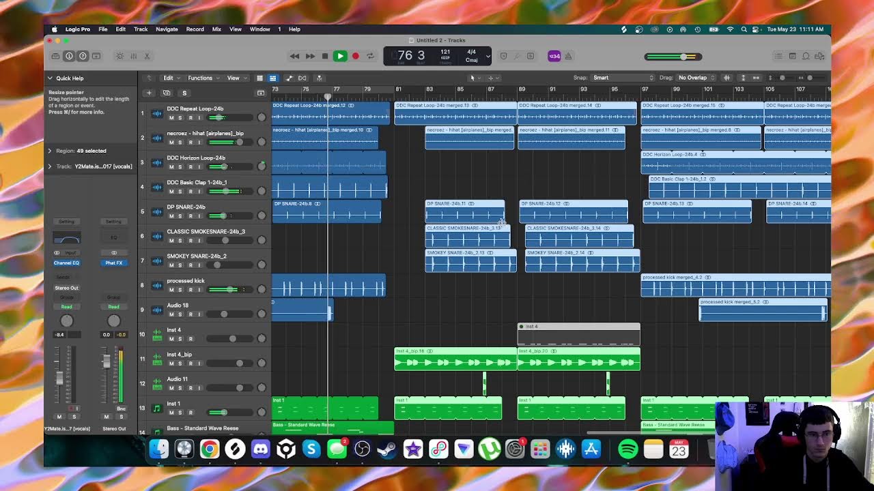The height and width of the screenshot is (491, 874).
Task: Duplicate the track using the duplicate icon
Action: tap(167, 93)
